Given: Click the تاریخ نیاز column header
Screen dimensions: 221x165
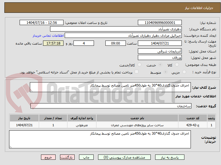Looking at the screenshot, I should [x=24, y=118].
